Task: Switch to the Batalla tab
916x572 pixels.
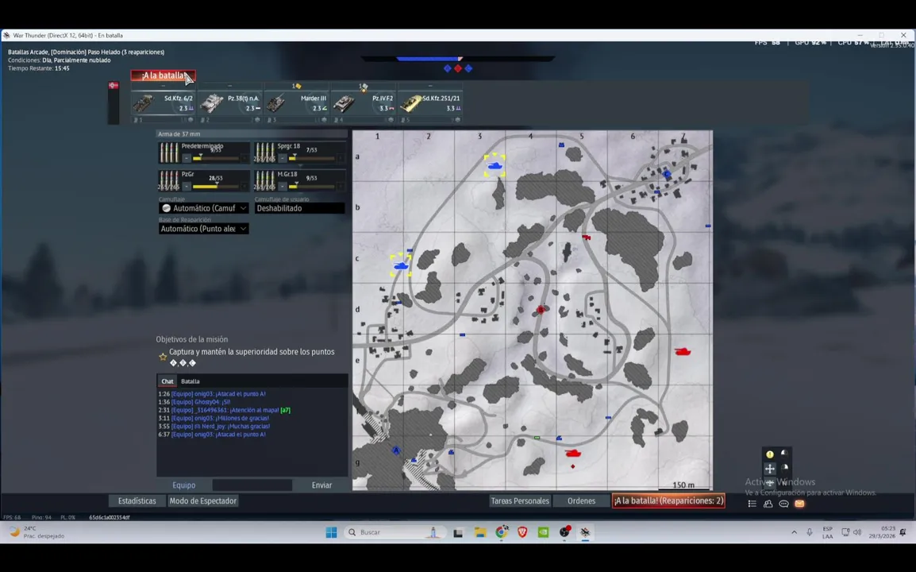Action: [190, 381]
